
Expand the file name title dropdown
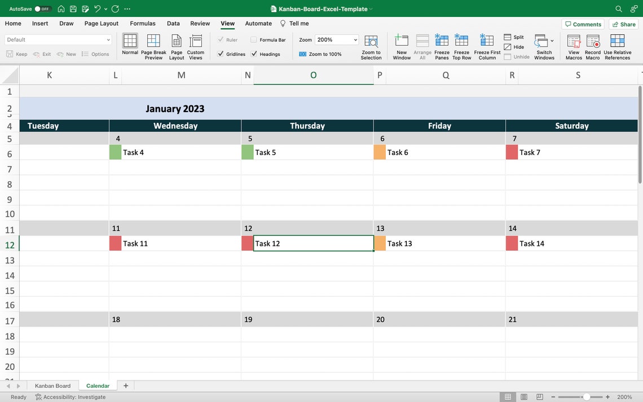pos(371,9)
